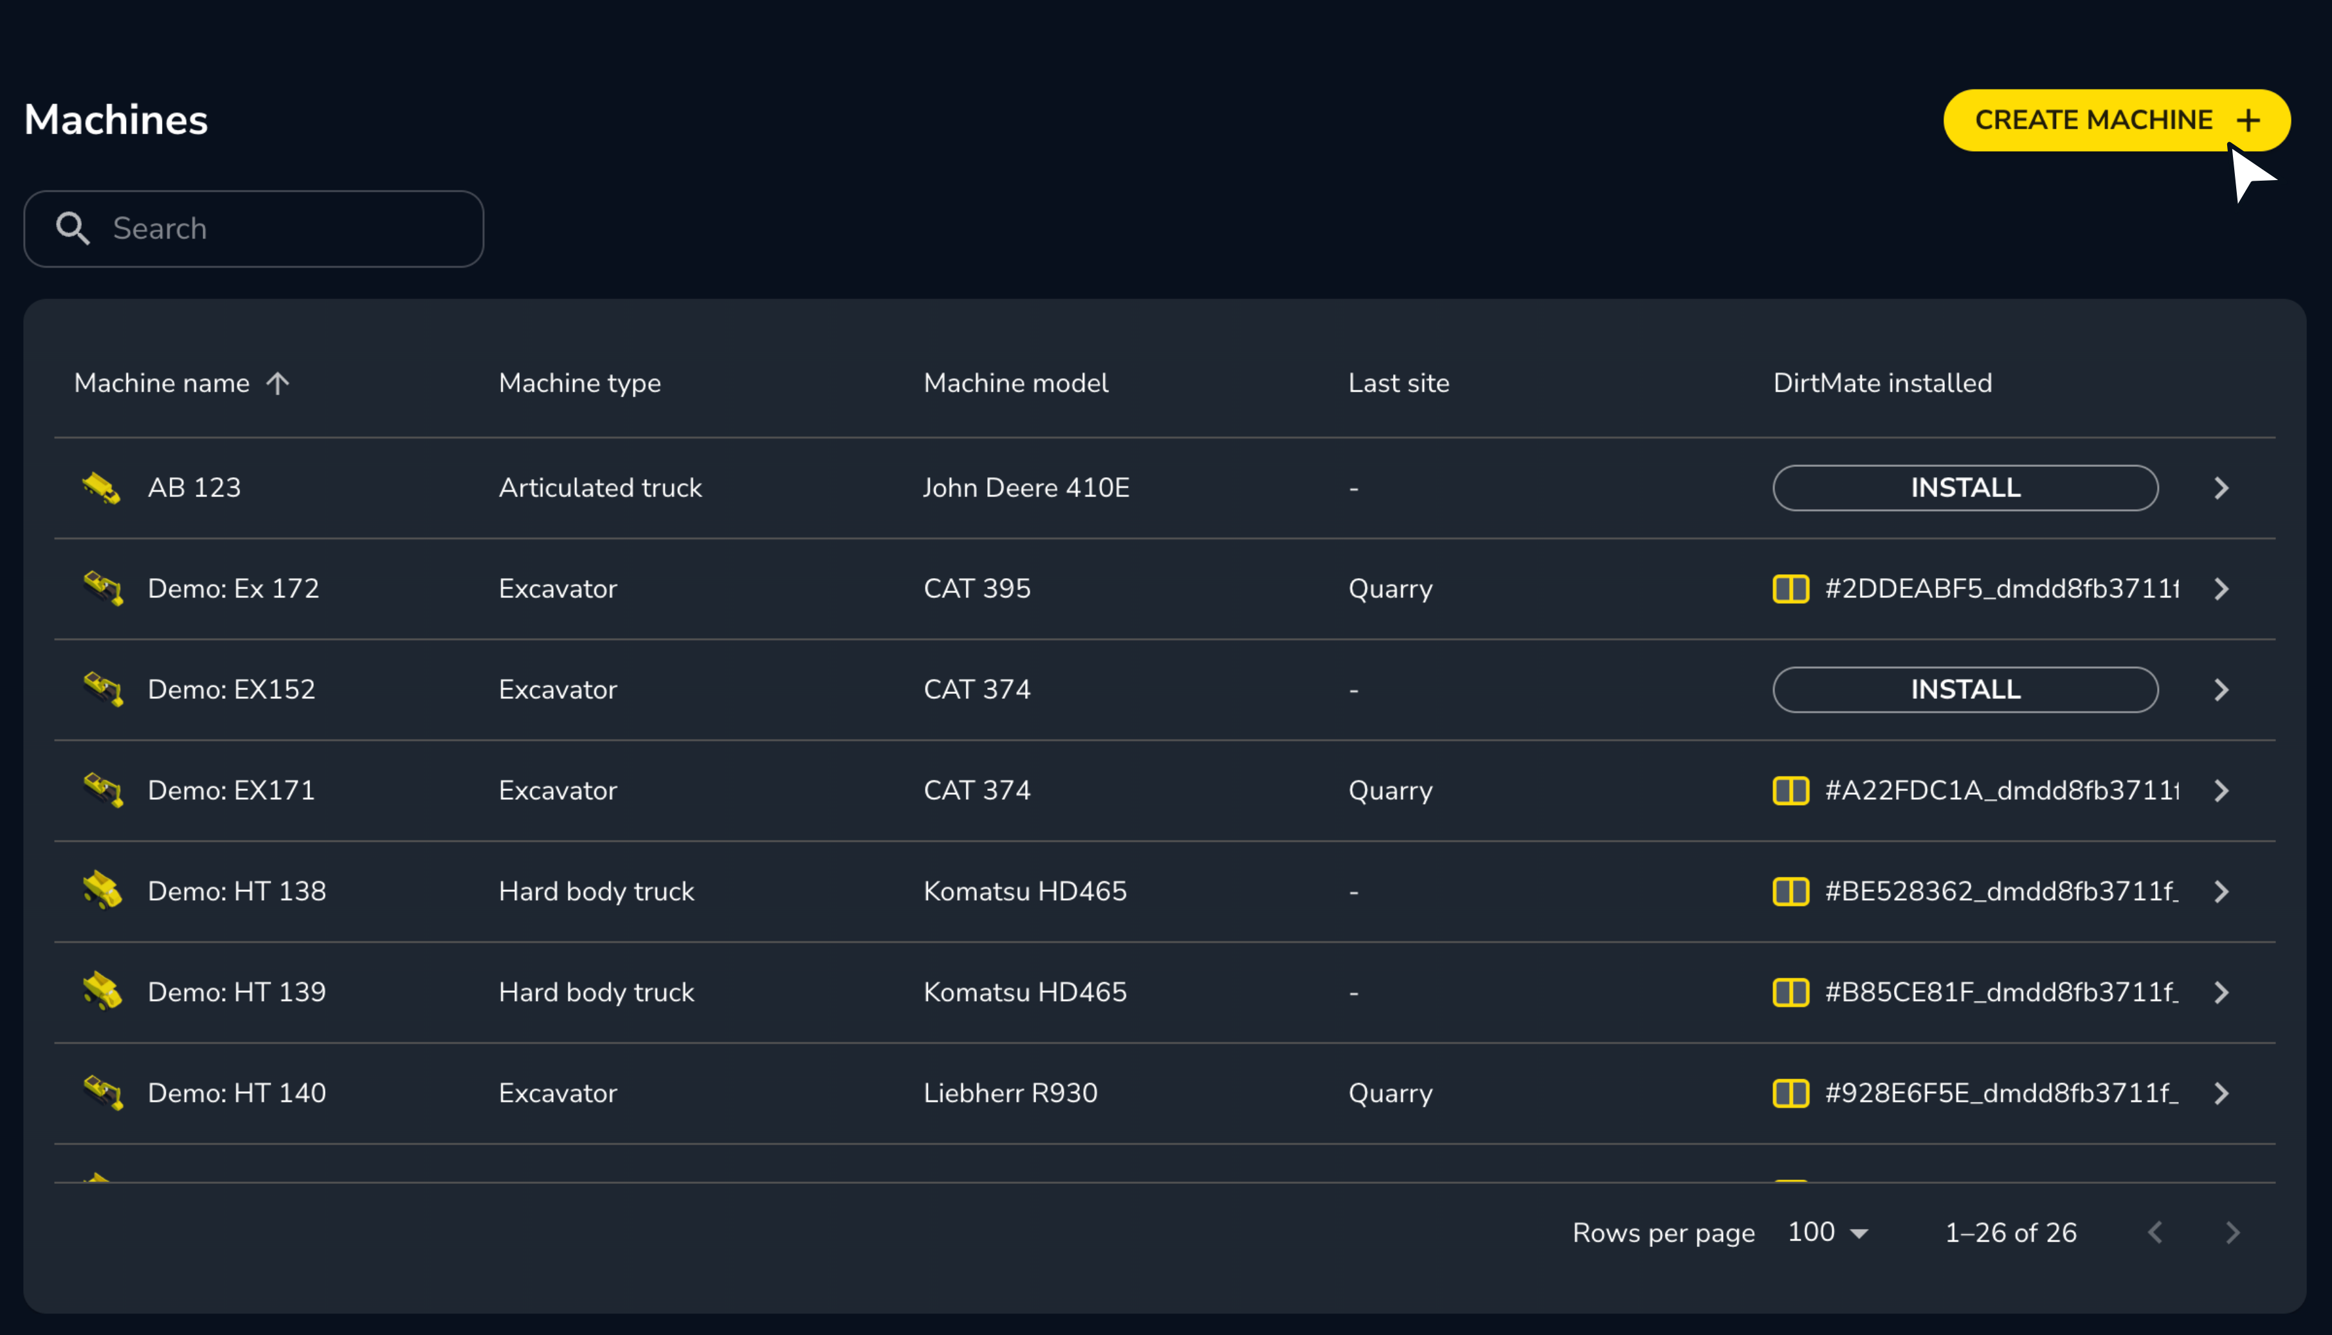Toggle the Machine name sort arrow
The height and width of the screenshot is (1335, 2332).
pyautogui.click(x=278, y=383)
